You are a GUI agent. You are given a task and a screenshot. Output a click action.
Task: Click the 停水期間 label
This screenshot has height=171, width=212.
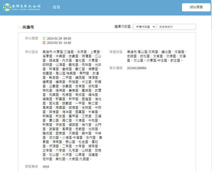(32, 38)
